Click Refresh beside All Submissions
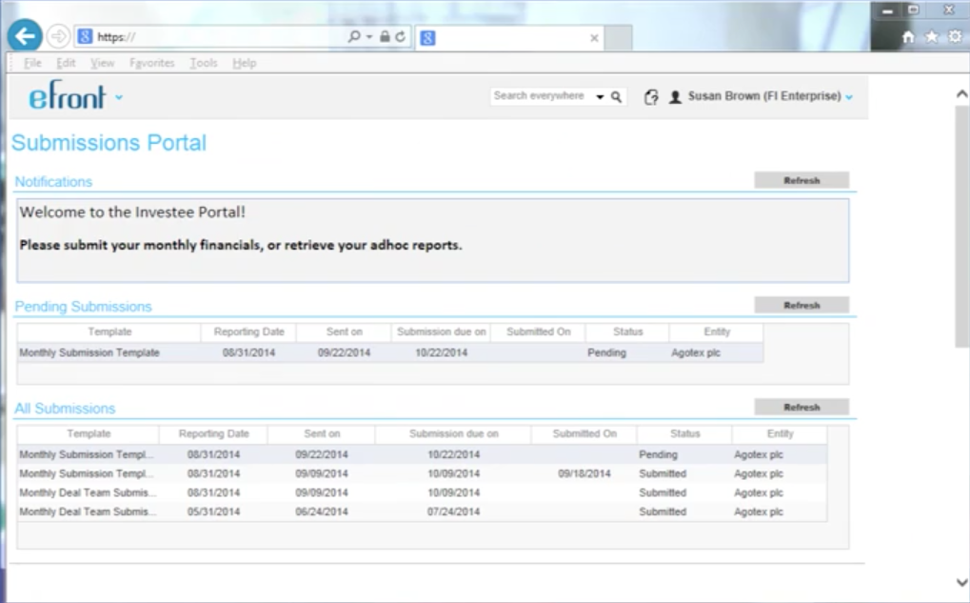 [x=801, y=406]
